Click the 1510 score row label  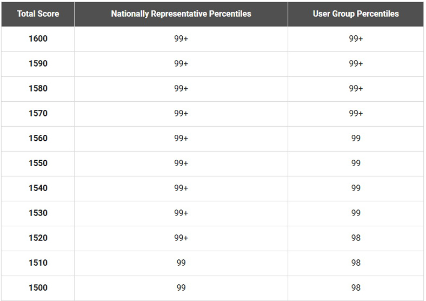click(x=38, y=263)
